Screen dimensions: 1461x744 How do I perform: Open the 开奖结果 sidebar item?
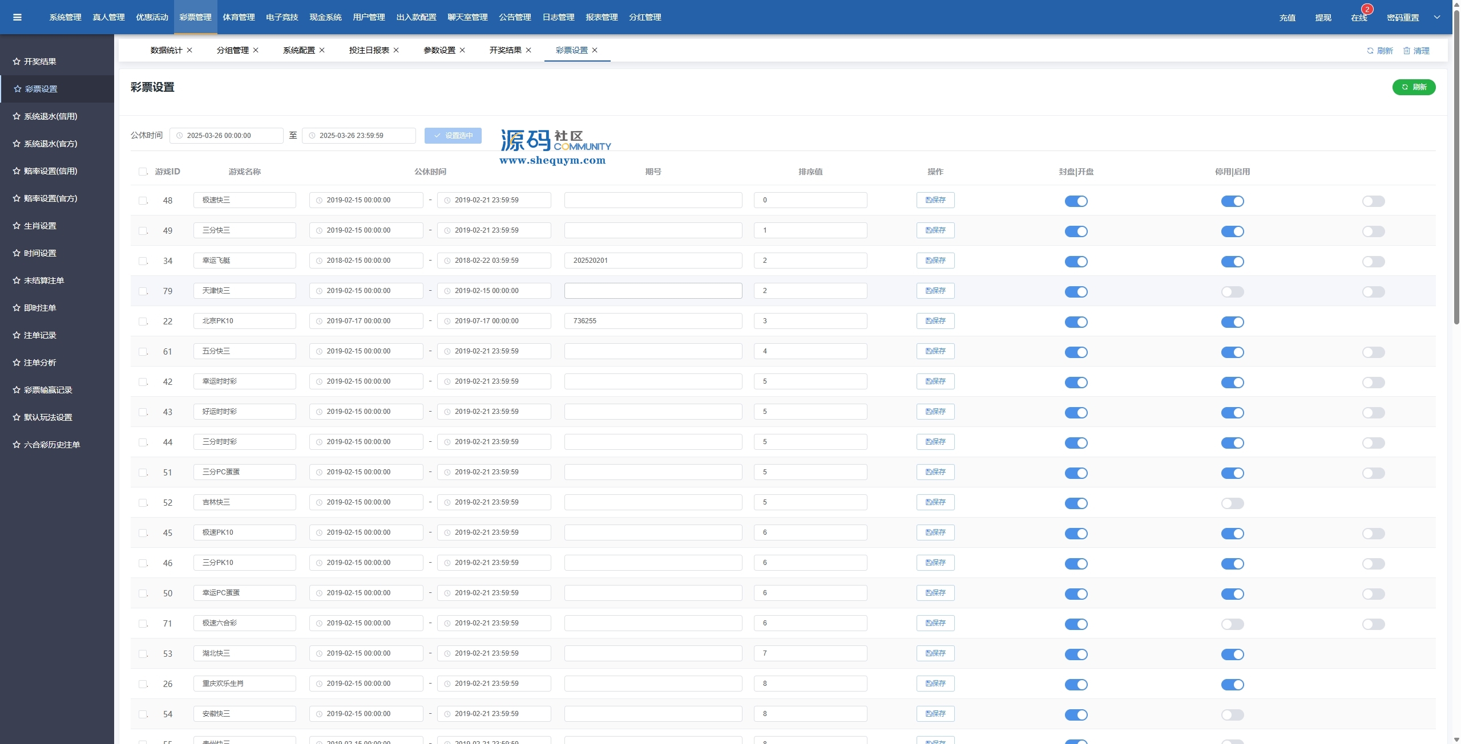click(x=40, y=62)
